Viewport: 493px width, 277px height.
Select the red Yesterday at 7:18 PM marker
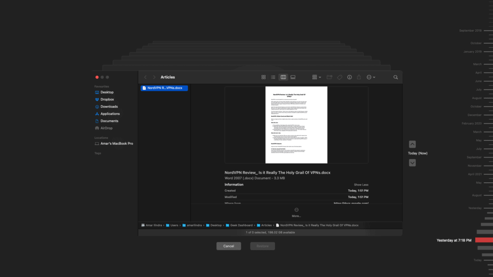click(484, 240)
